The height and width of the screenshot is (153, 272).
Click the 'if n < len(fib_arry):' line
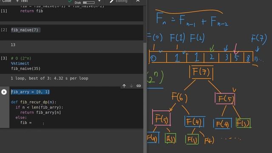point(40,108)
